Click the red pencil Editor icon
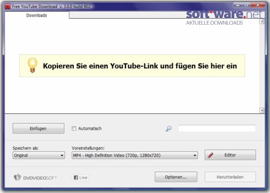Image resolution: width=270 pixels, height=193 pixels. [210, 155]
